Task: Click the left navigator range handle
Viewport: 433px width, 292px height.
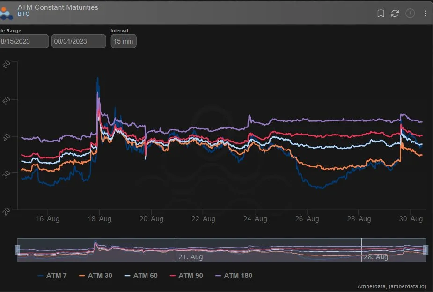Action: click(x=17, y=250)
